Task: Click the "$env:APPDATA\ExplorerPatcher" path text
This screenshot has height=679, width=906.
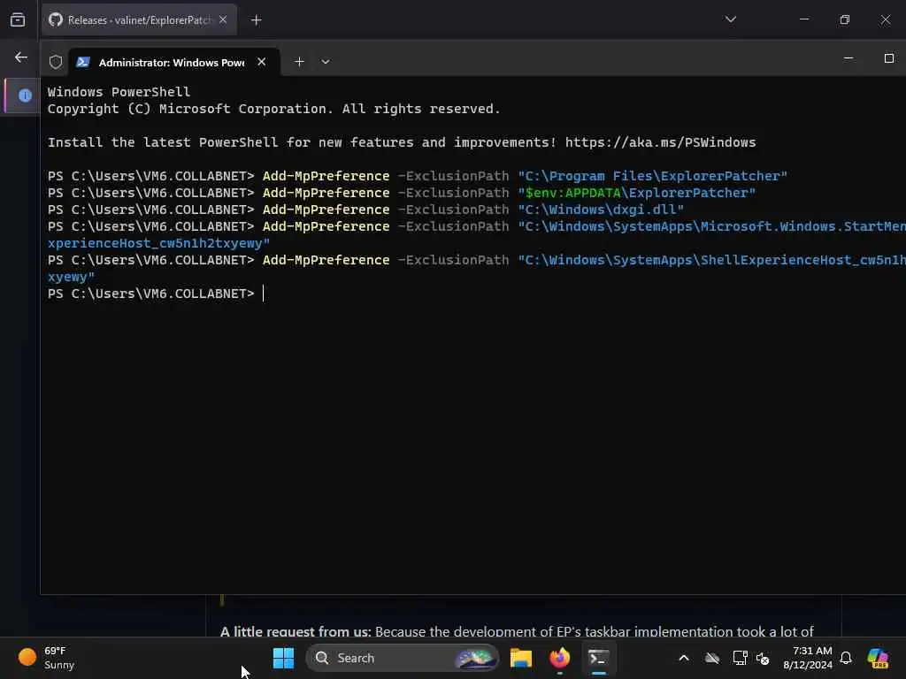Action: 637,192
